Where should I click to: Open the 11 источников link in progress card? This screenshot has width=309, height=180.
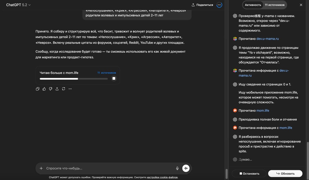107,73
